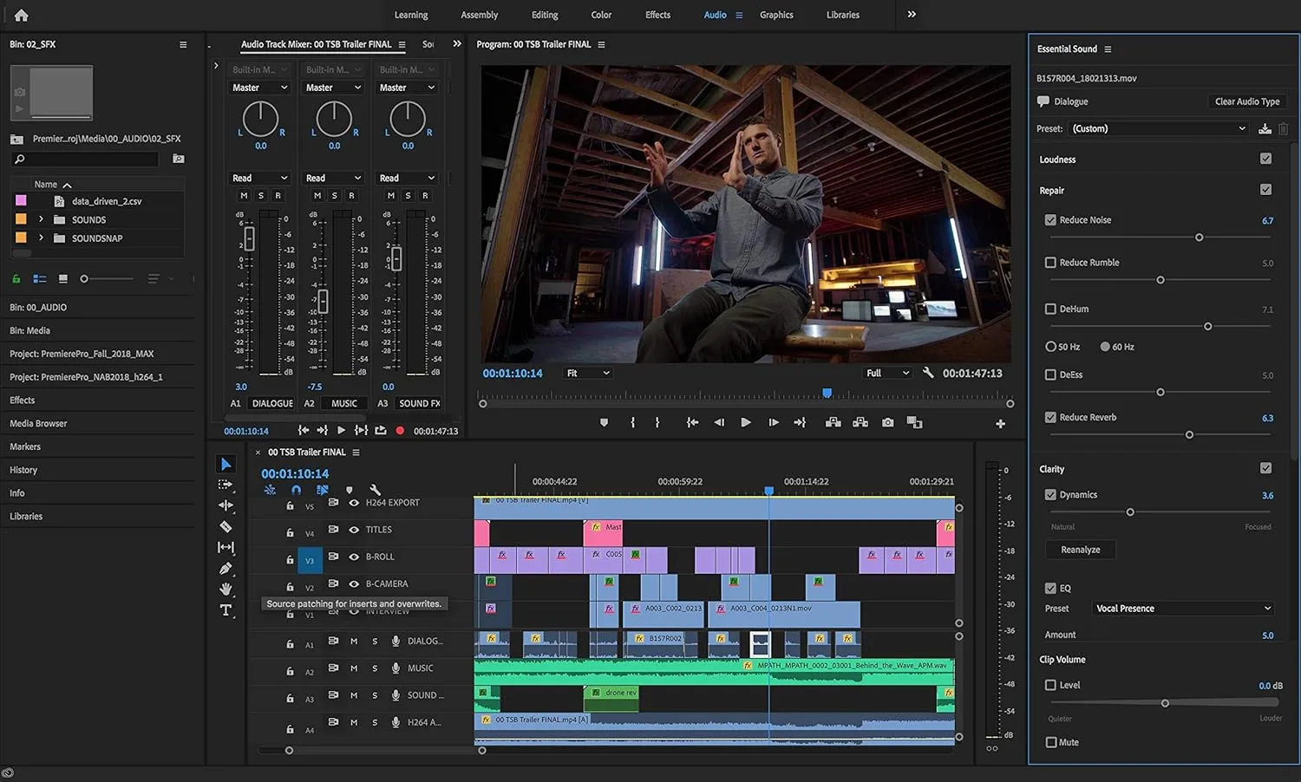Viewport: 1301px width, 782px height.
Task: Activate the Hand tool
Action: pyautogui.click(x=226, y=590)
